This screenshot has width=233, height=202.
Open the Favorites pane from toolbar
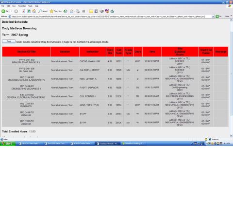(x=56, y=11)
